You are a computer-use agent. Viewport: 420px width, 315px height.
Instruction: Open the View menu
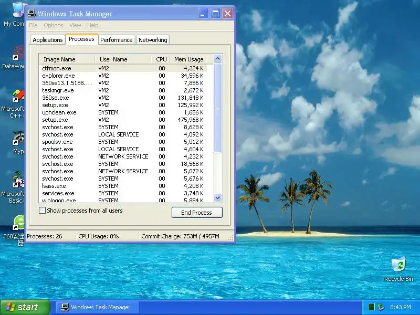tap(75, 25)
